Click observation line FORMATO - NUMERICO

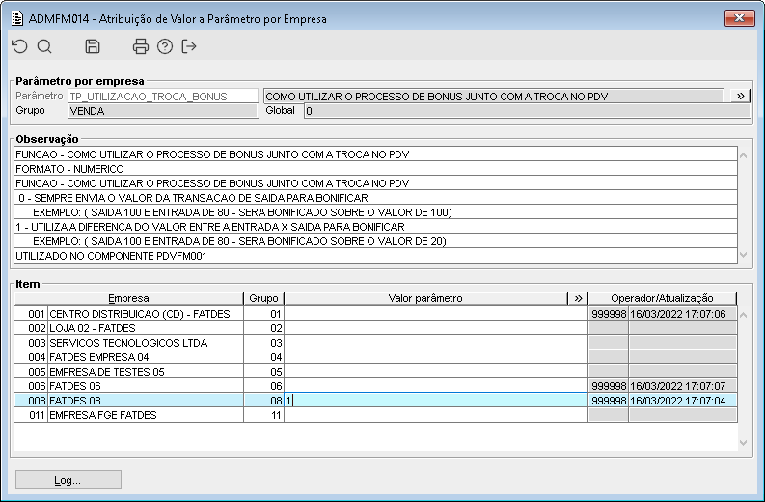[x=375, y=169]
